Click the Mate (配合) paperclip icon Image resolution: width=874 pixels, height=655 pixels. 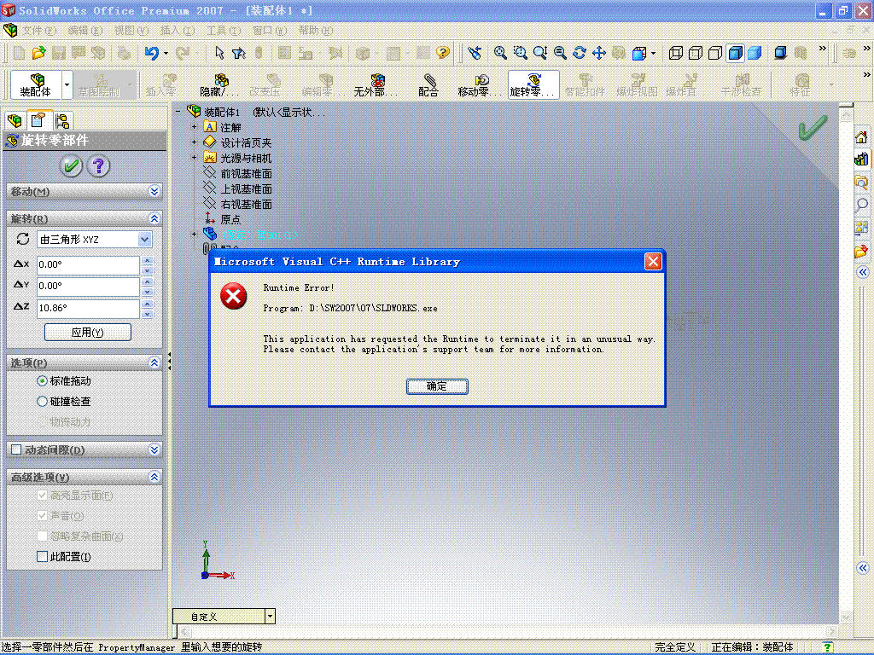[x=428, y=84]
